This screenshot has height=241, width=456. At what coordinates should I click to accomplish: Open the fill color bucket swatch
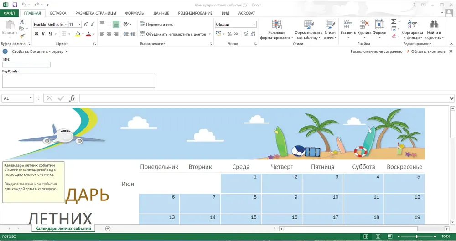tap(78, 34)
